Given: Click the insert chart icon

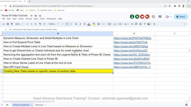Looking at the screenshot, I should click(x=141, y=24).
